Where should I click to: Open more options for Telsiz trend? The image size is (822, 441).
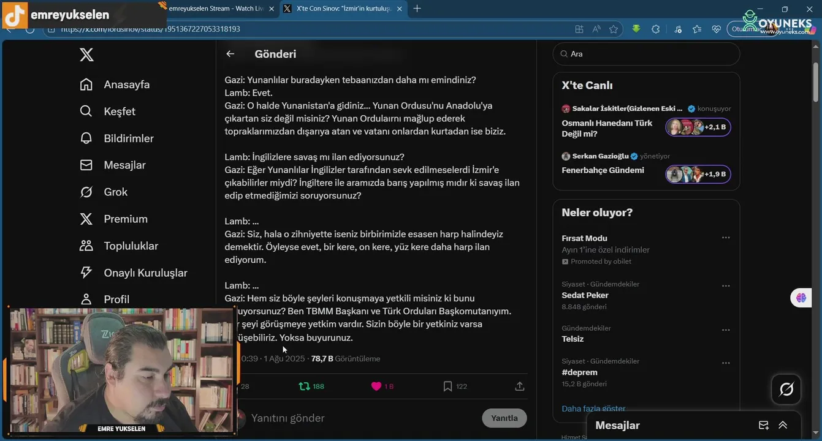[726, 330]
